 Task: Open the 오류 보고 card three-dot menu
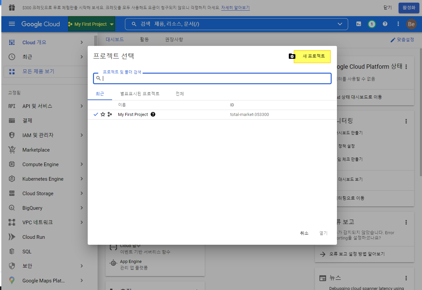(x=406, y=222)
